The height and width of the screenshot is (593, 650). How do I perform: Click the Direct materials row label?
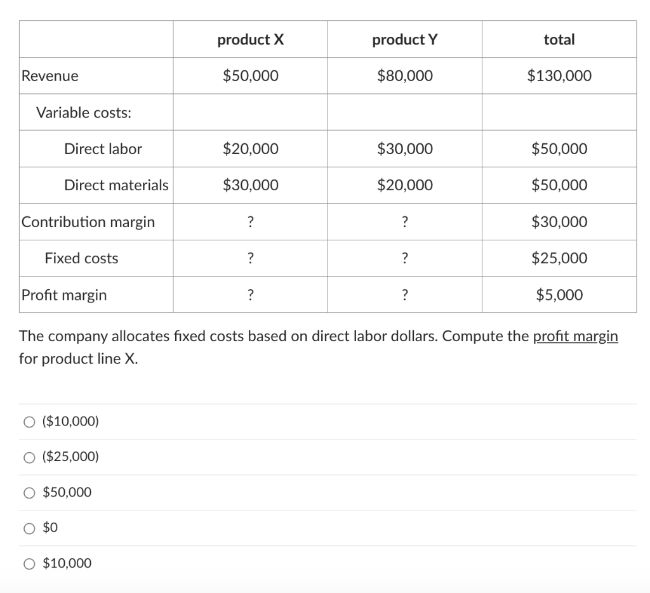116,185
